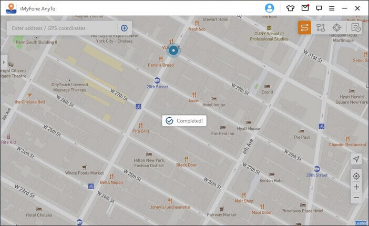Click the CUNY School graduation cap icon
The width and height of the screenshot is (369, 226).
coord(269,28)
